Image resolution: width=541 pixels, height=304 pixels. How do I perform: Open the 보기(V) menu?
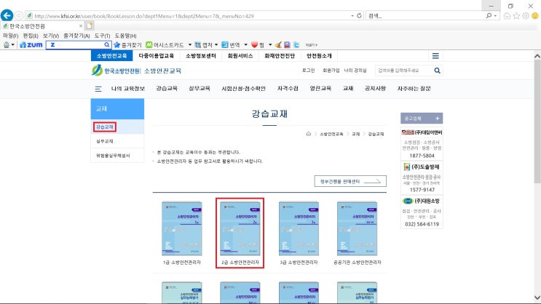pos(51,36)
